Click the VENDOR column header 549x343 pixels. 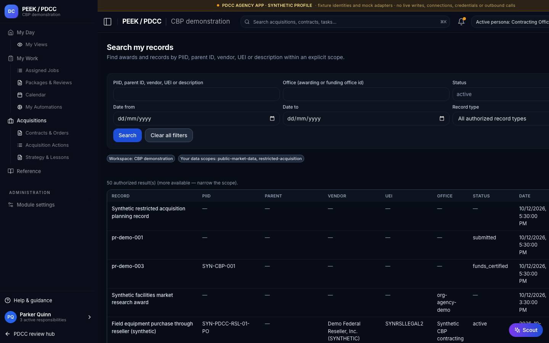point(337,196)
